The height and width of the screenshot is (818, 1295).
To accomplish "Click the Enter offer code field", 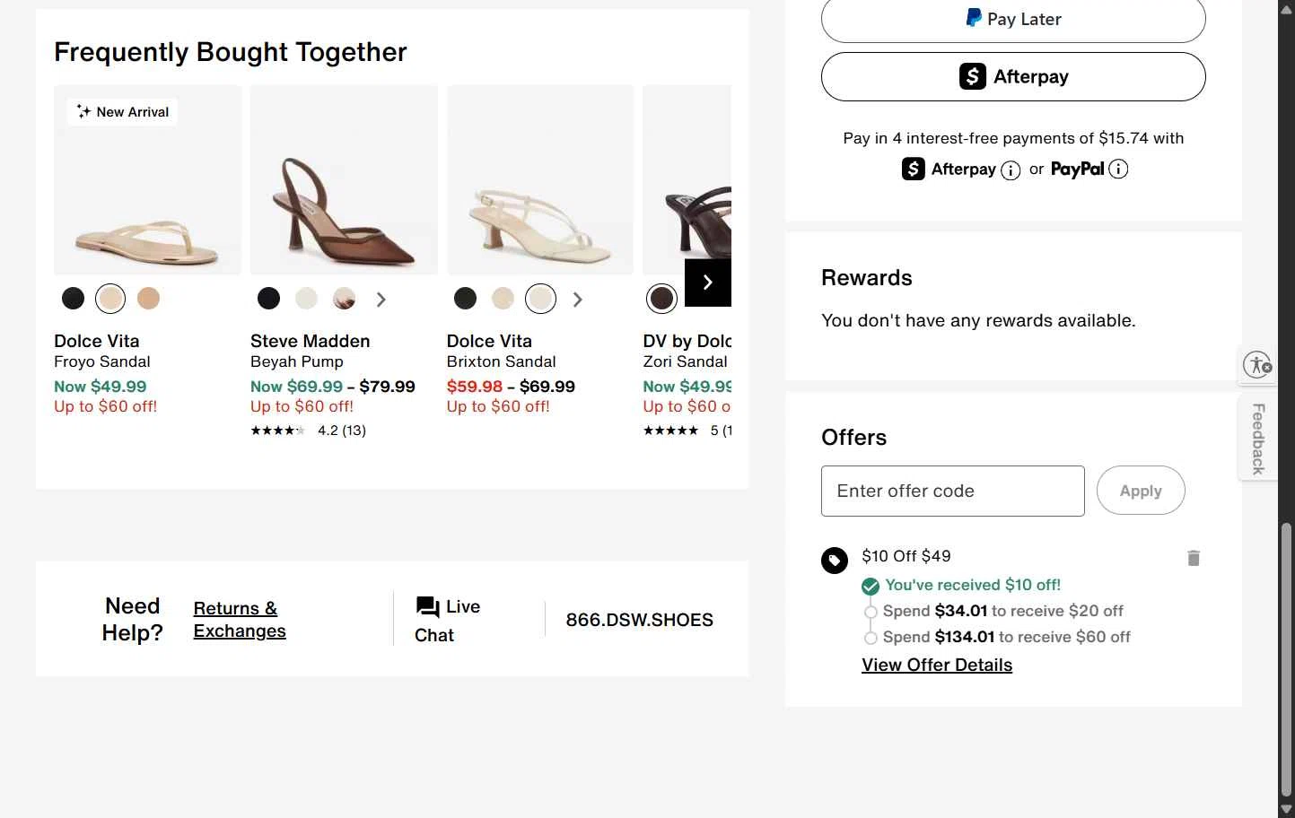I will click(x=952, y=491).
